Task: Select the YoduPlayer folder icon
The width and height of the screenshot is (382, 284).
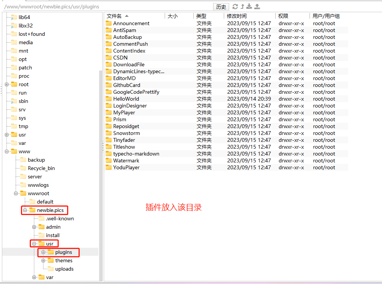Action: pyautogui.click(x=109, y=167)
